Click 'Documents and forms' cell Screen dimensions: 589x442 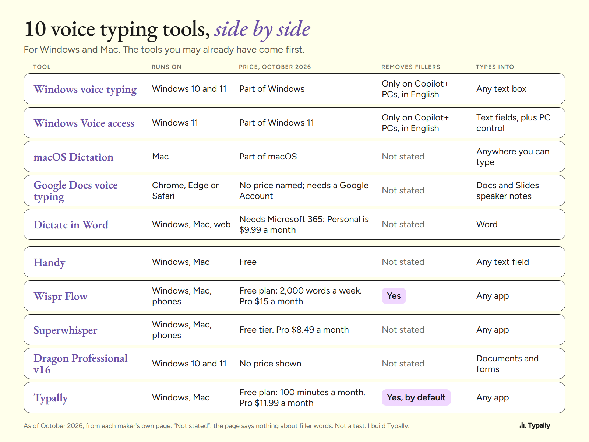tap(508, 364)
